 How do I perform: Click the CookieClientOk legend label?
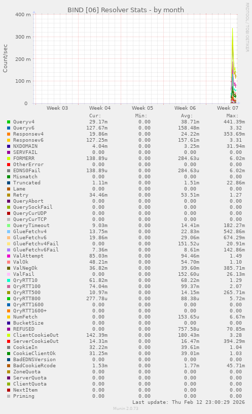34,353
